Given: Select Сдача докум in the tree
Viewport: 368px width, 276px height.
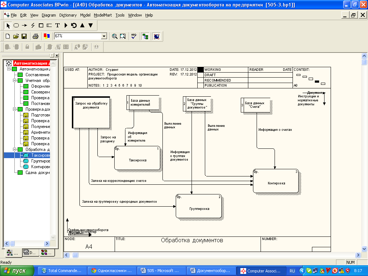Looking at the screenshot, I should [37, 172].
